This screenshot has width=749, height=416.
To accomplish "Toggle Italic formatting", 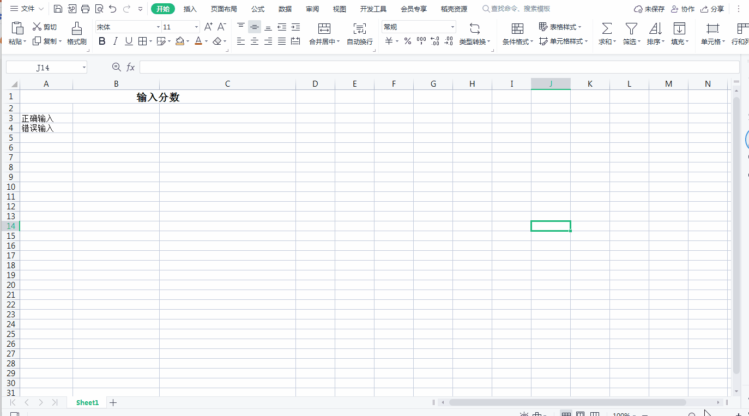I will click(115, 41).
